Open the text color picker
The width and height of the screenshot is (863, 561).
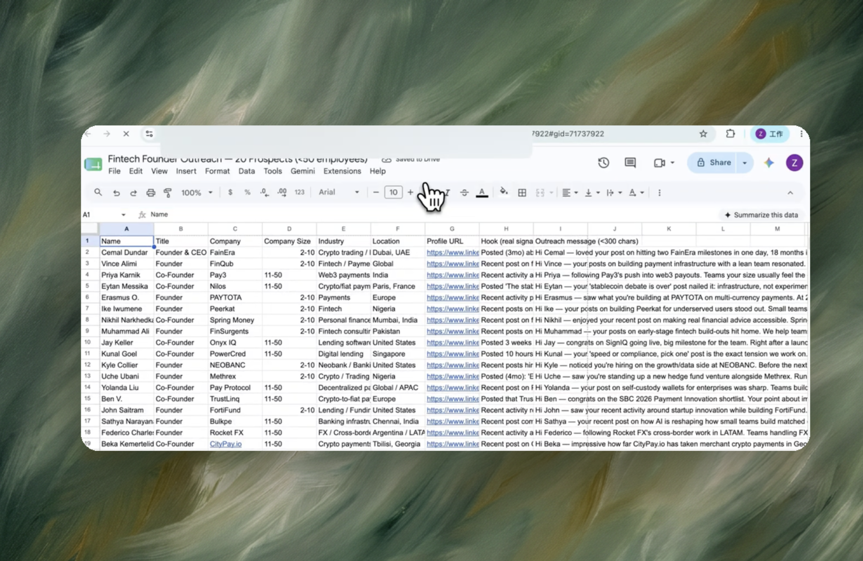point(482,192)
